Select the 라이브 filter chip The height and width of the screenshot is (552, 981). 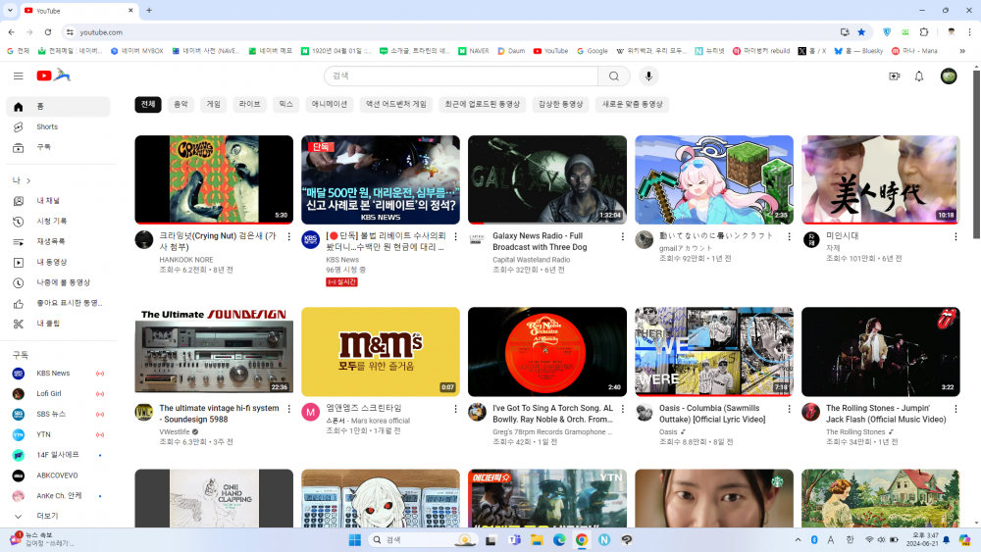pos(249,104)
